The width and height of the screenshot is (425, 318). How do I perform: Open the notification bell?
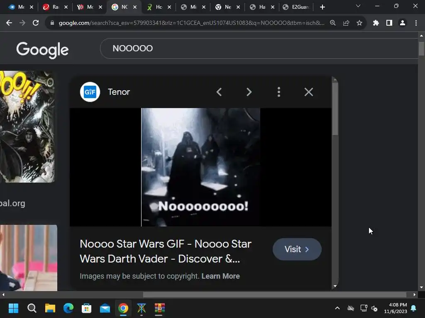414,308
